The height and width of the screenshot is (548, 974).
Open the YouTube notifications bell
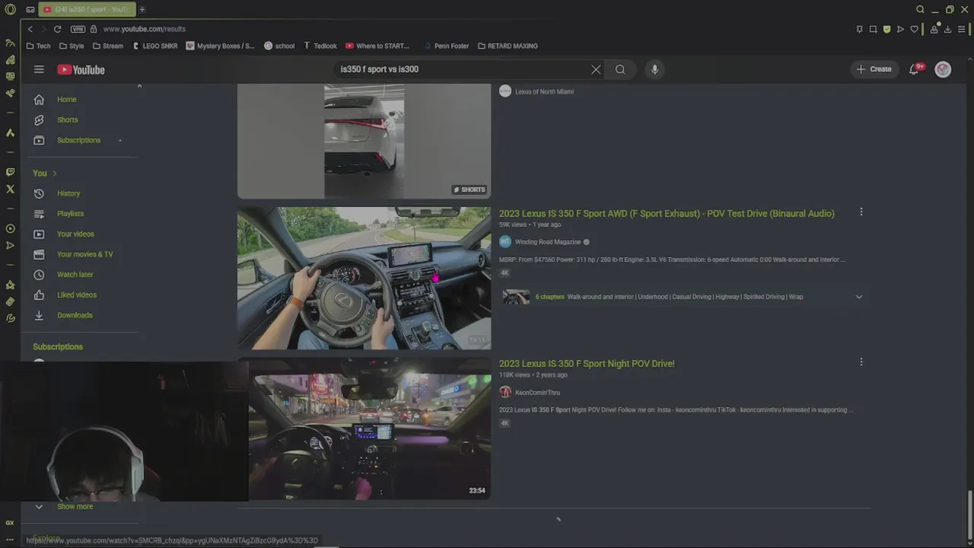tap(915, 69)
